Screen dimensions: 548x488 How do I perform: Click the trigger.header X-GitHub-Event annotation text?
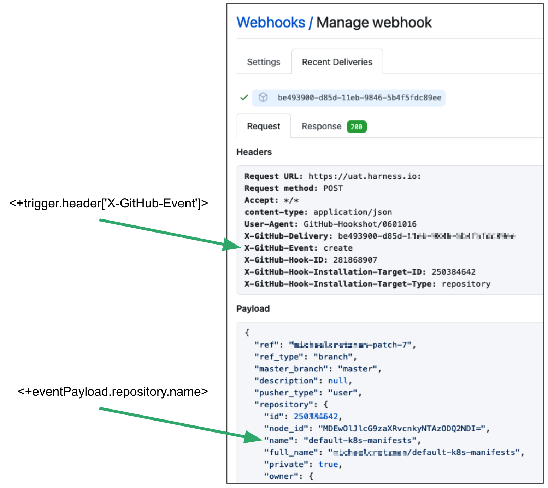pos(109,204)
